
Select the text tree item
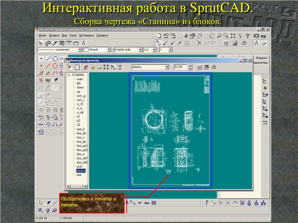pos(79,175)
